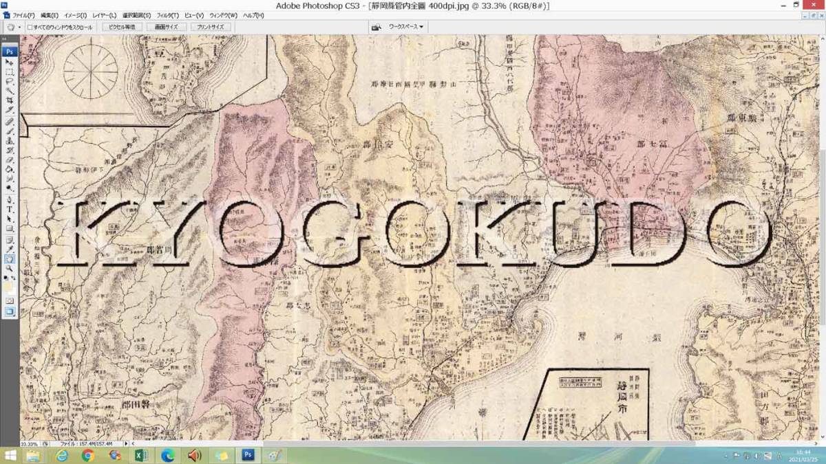Open the レイヤー(L) menu

105,15
